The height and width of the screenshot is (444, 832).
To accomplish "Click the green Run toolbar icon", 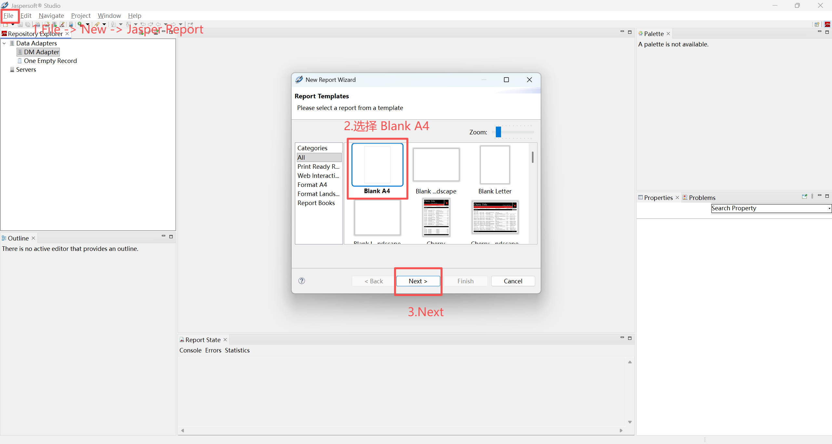I will point(80,24).
